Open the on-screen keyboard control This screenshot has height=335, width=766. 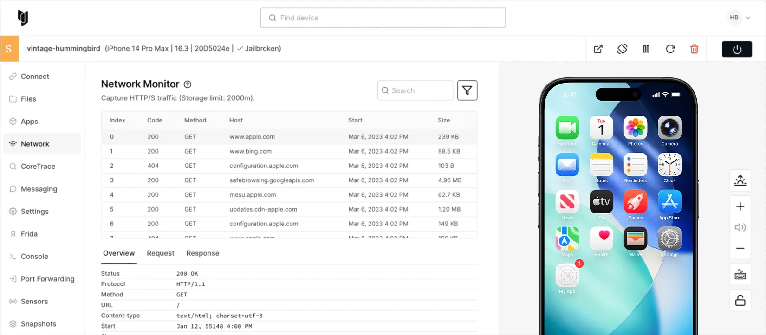coord(740,275)
